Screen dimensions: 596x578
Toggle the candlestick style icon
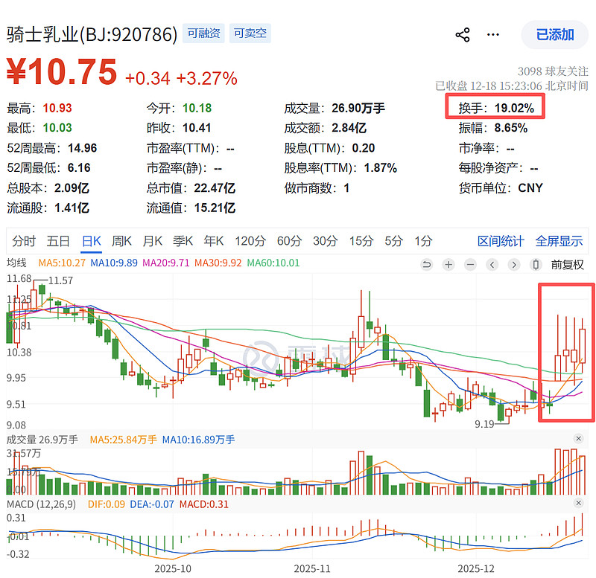(x=536, y=265)
